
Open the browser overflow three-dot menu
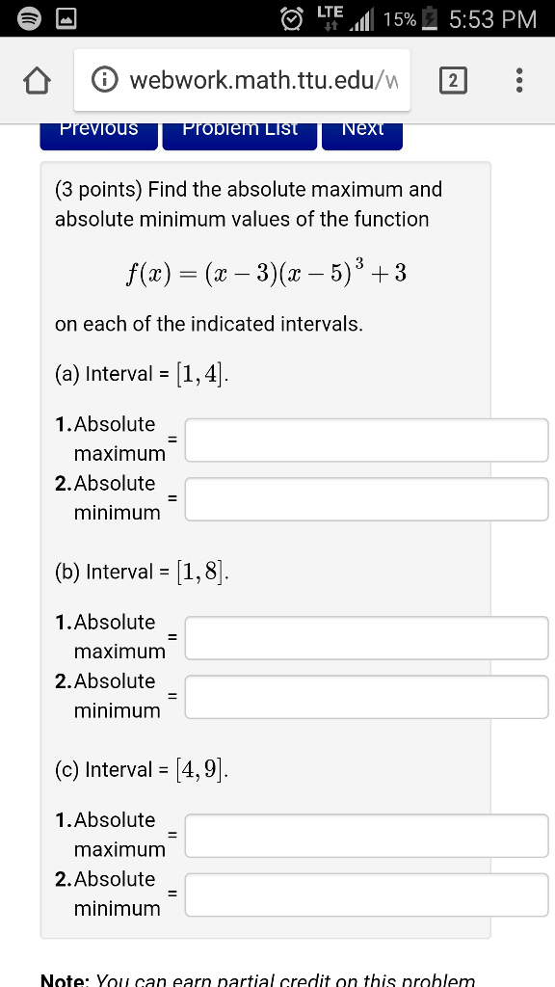pyautogui.click(x=517, y=82)
